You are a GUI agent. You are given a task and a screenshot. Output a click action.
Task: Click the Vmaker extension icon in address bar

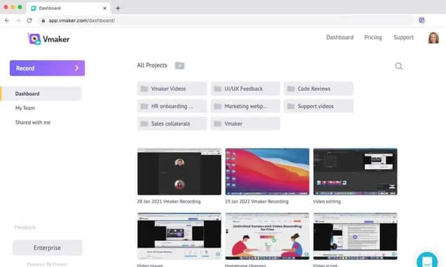(422, 20)
